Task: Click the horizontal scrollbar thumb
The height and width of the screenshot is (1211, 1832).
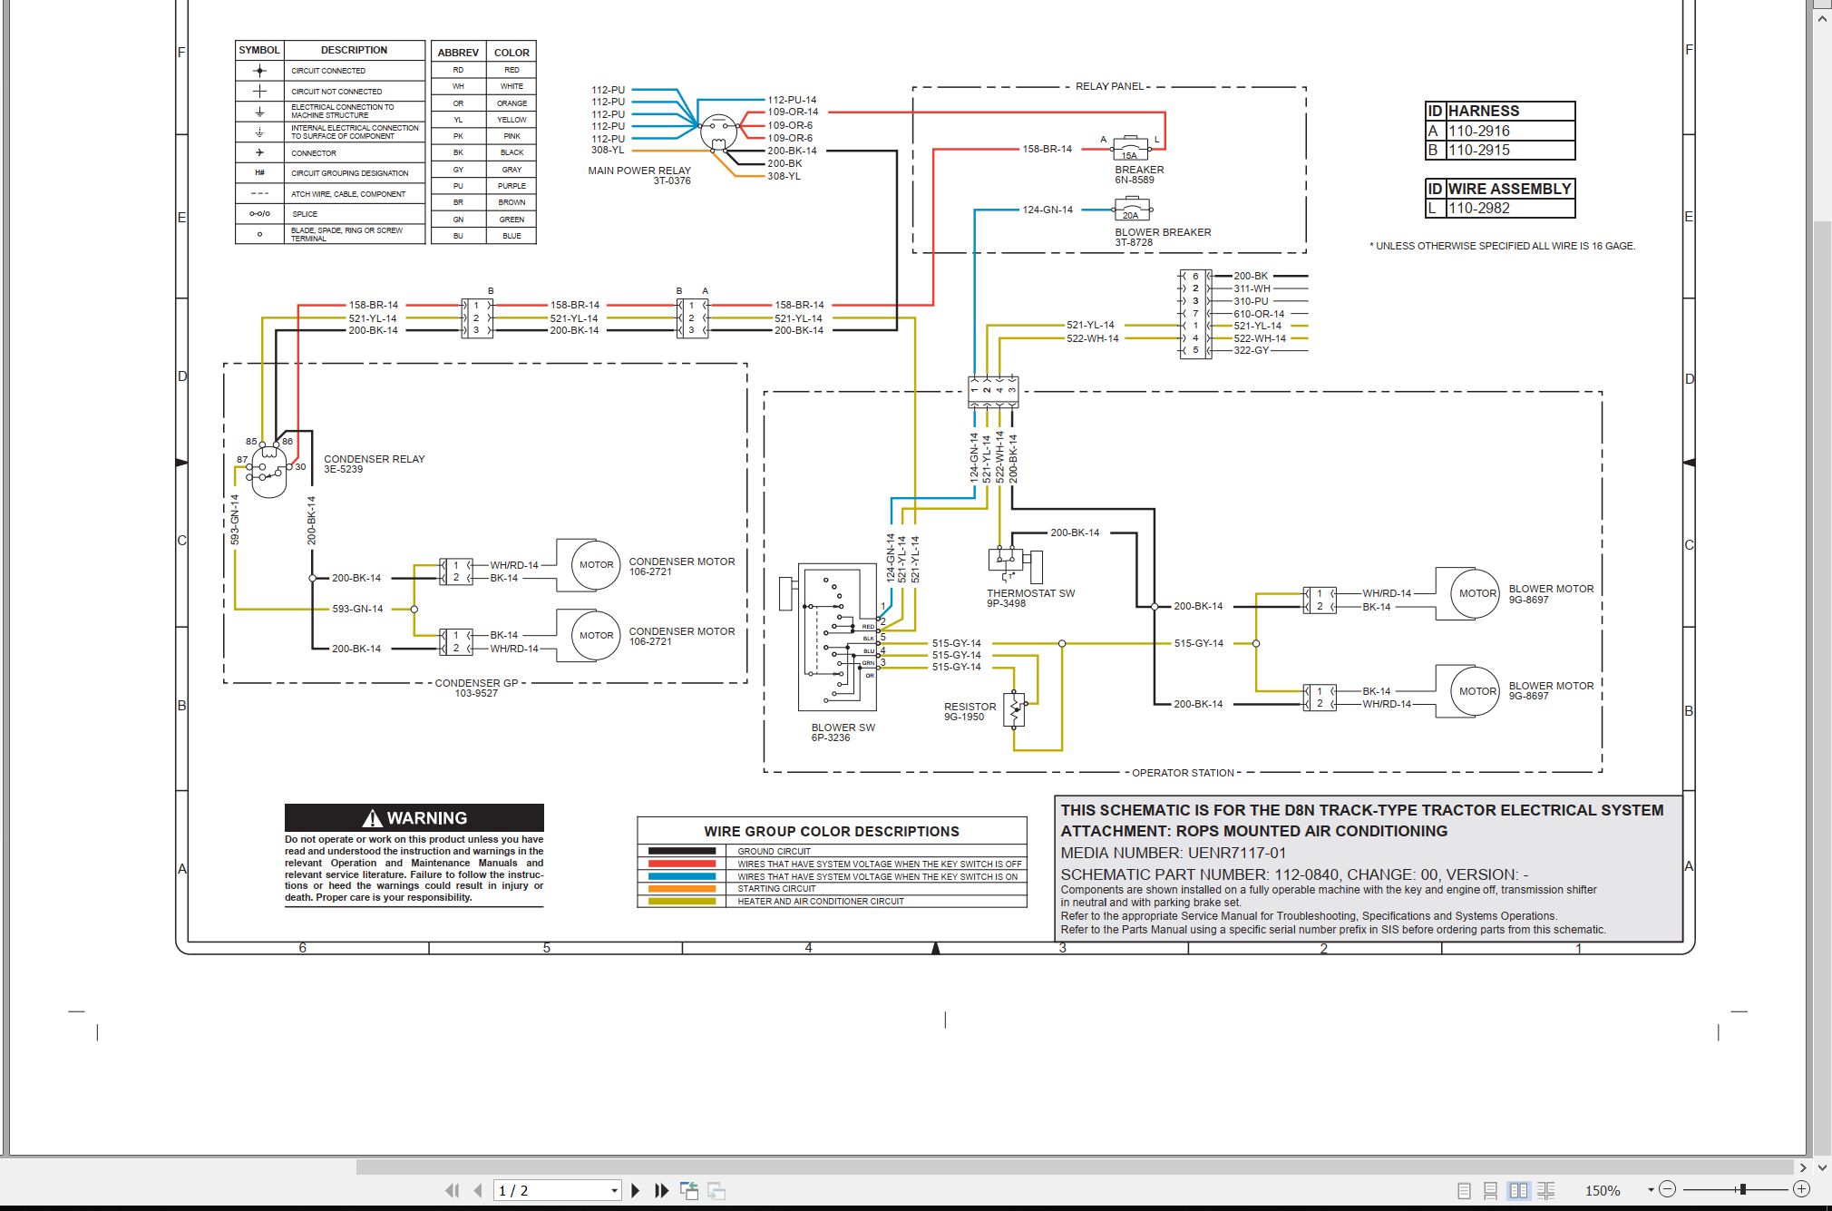Action: pyautogui.click(x=1075, y=1167)
